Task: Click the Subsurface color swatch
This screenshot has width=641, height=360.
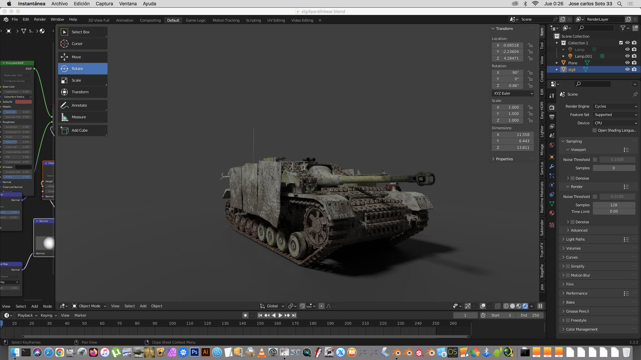Action: (x=23, y=102)
